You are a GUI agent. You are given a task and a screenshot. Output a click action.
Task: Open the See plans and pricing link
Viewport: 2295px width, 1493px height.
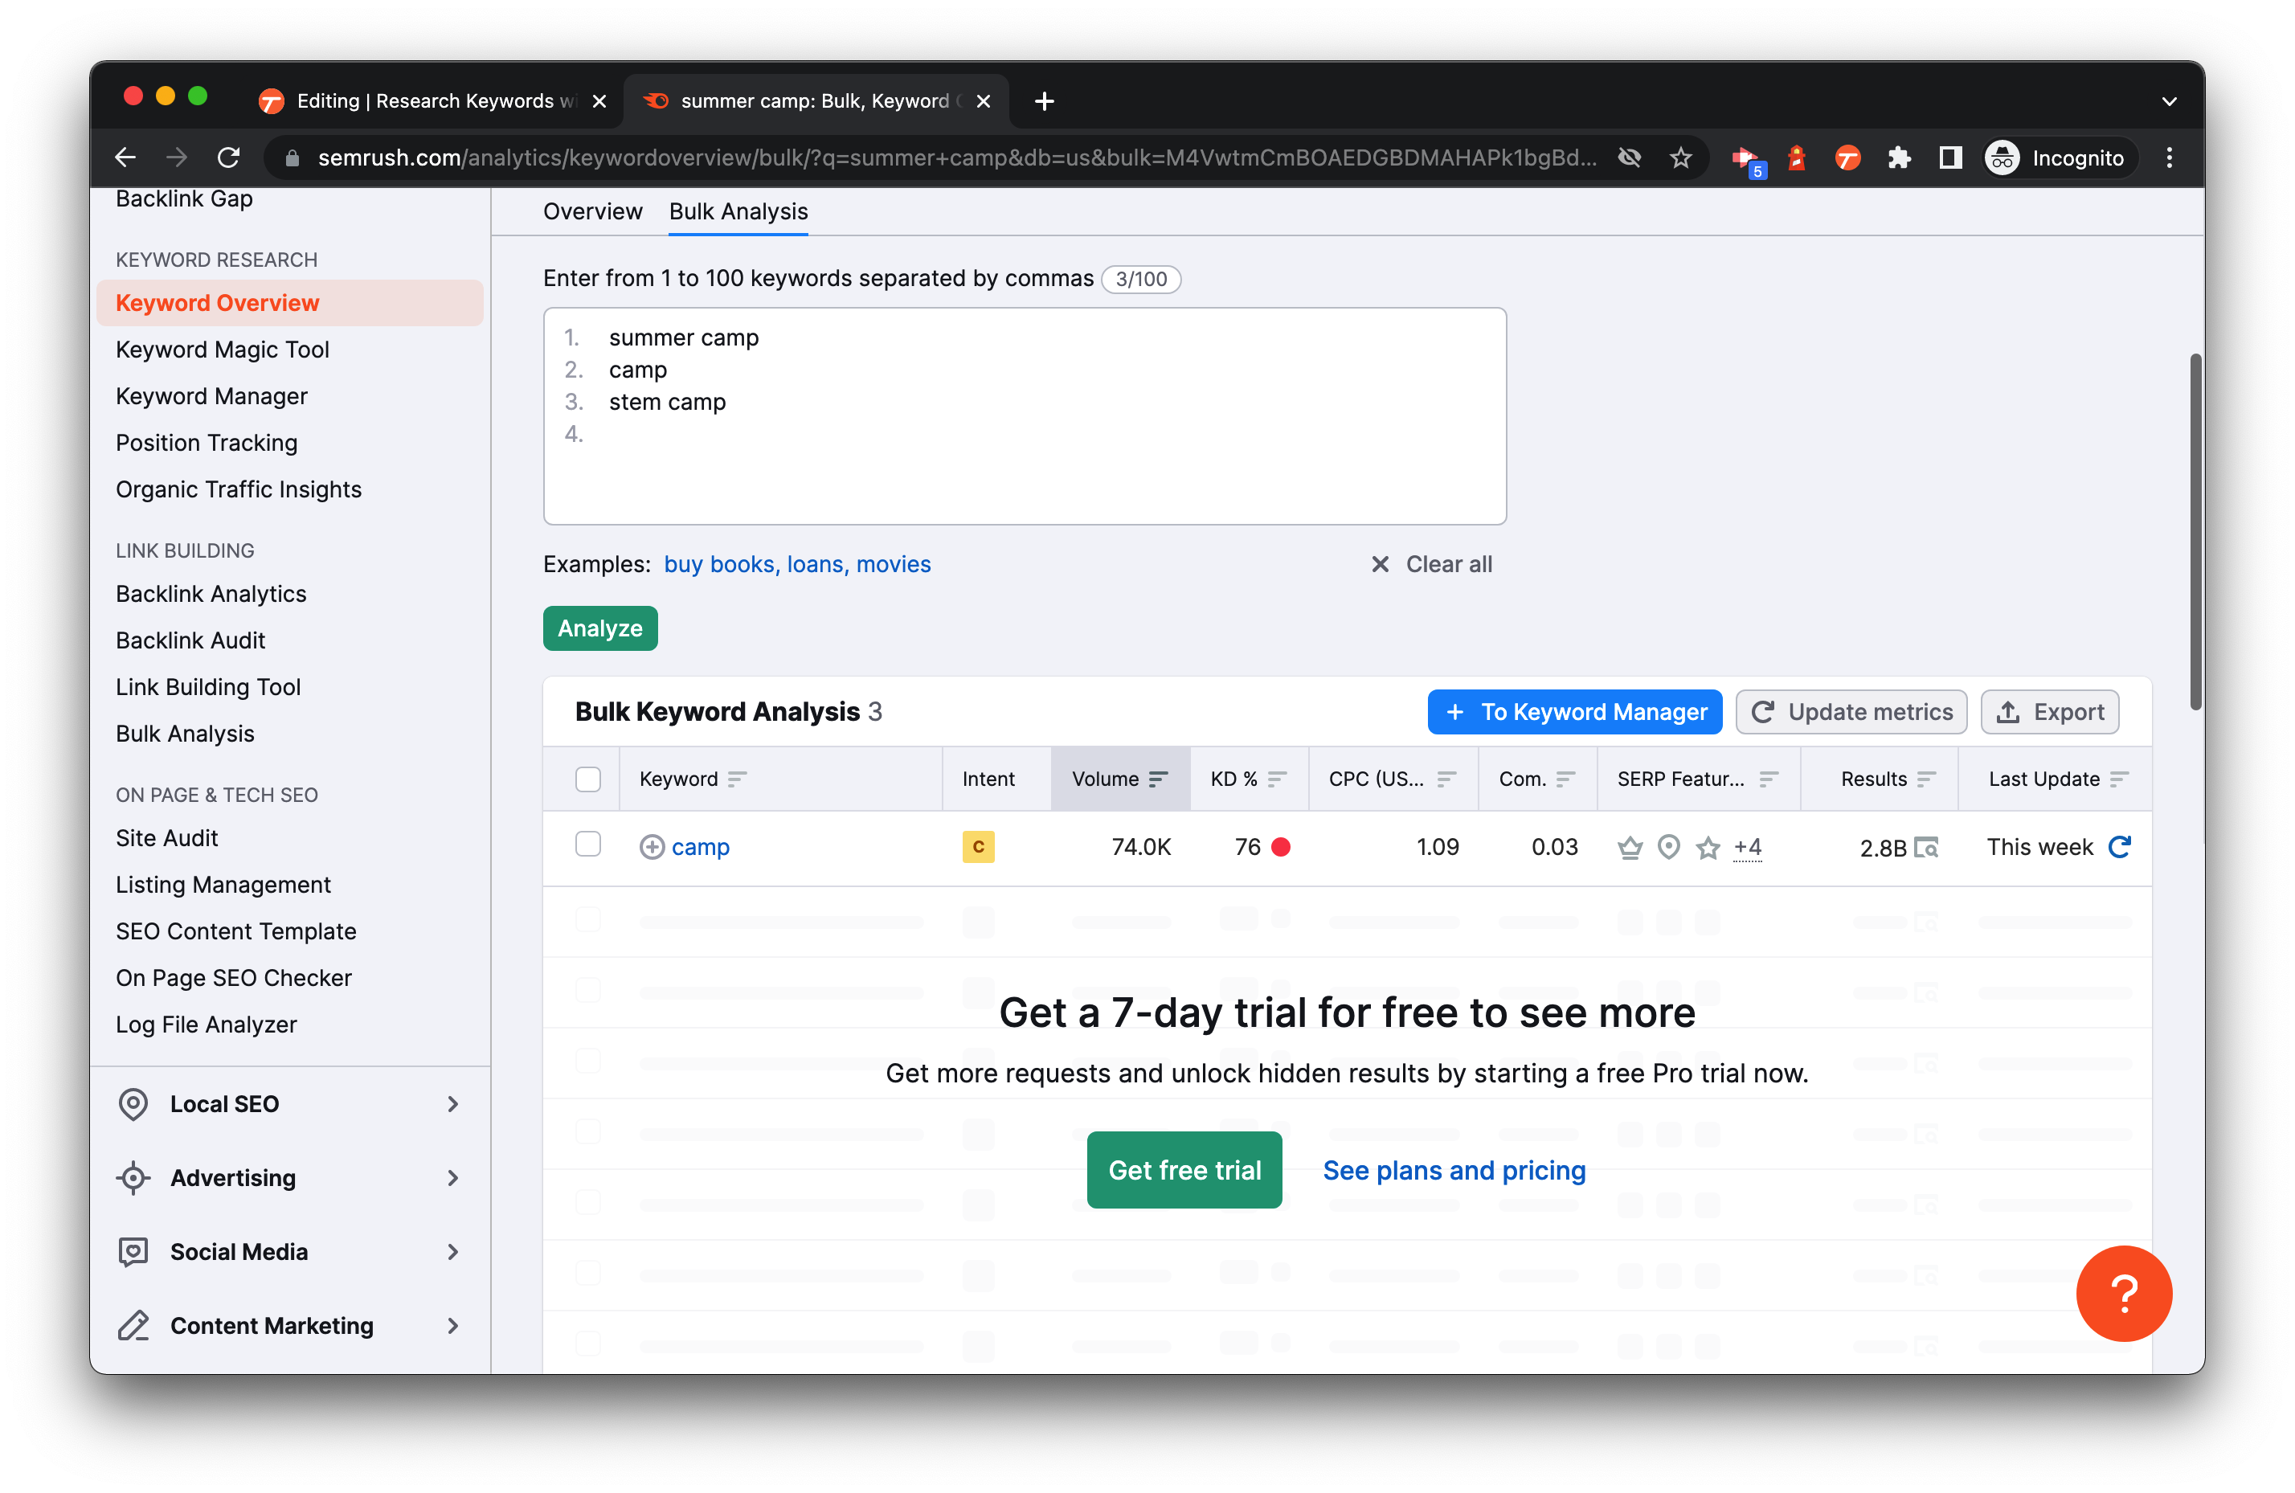(x=1454, y=1170)
